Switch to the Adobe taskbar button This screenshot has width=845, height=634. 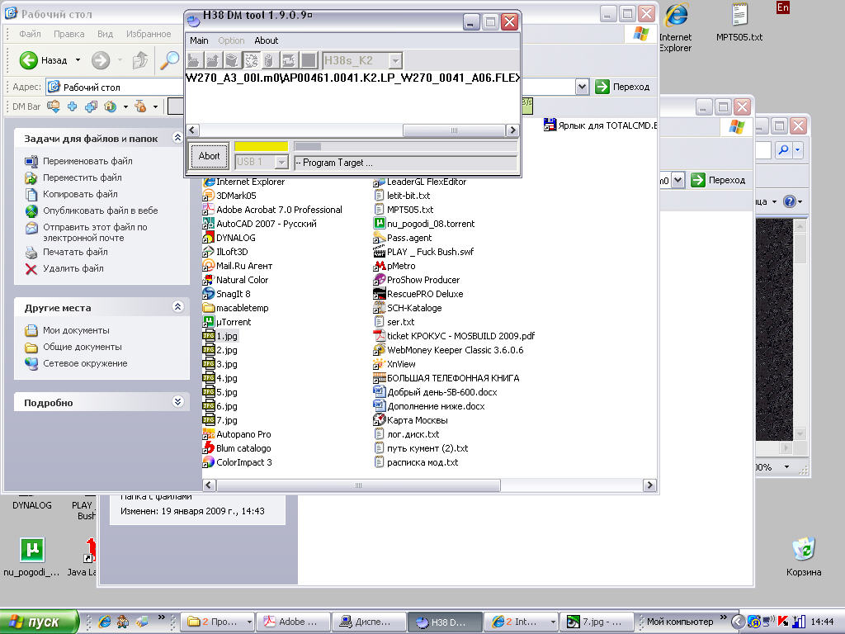coord(291,622)
